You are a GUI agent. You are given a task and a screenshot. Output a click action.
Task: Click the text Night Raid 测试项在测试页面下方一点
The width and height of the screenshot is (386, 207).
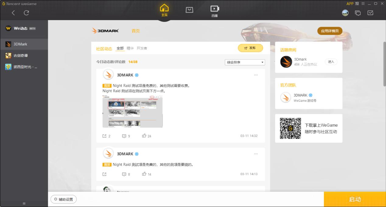coord(134,91)
